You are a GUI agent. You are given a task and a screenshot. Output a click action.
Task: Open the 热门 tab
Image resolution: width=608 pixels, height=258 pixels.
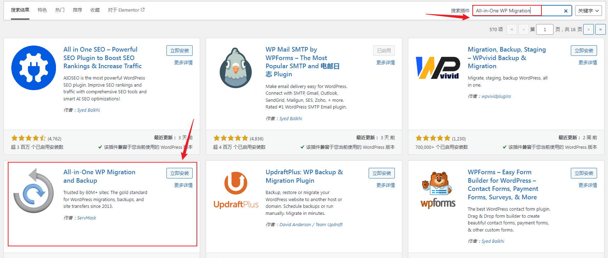click(60, 10)
